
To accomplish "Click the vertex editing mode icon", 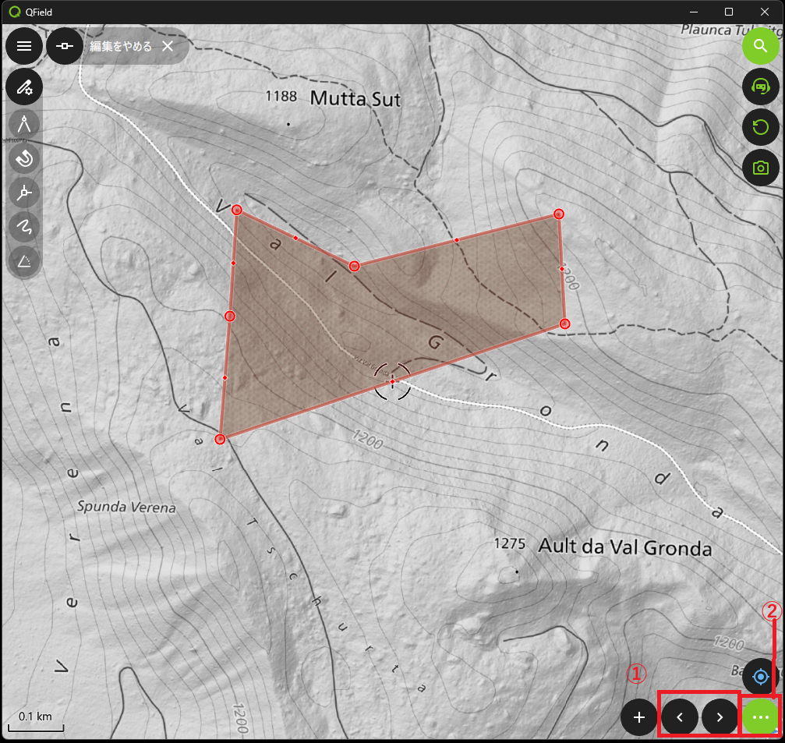I will (65, 46).
